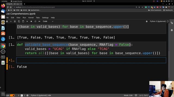174x97 pixels.
Task: Open the MOOK bookmarks folder
Action: tap(24, 10)
